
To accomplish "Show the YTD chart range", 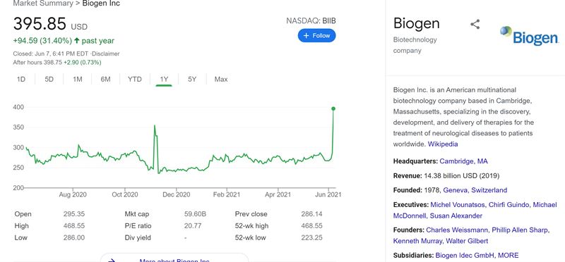I will click(x=135, y=79).
